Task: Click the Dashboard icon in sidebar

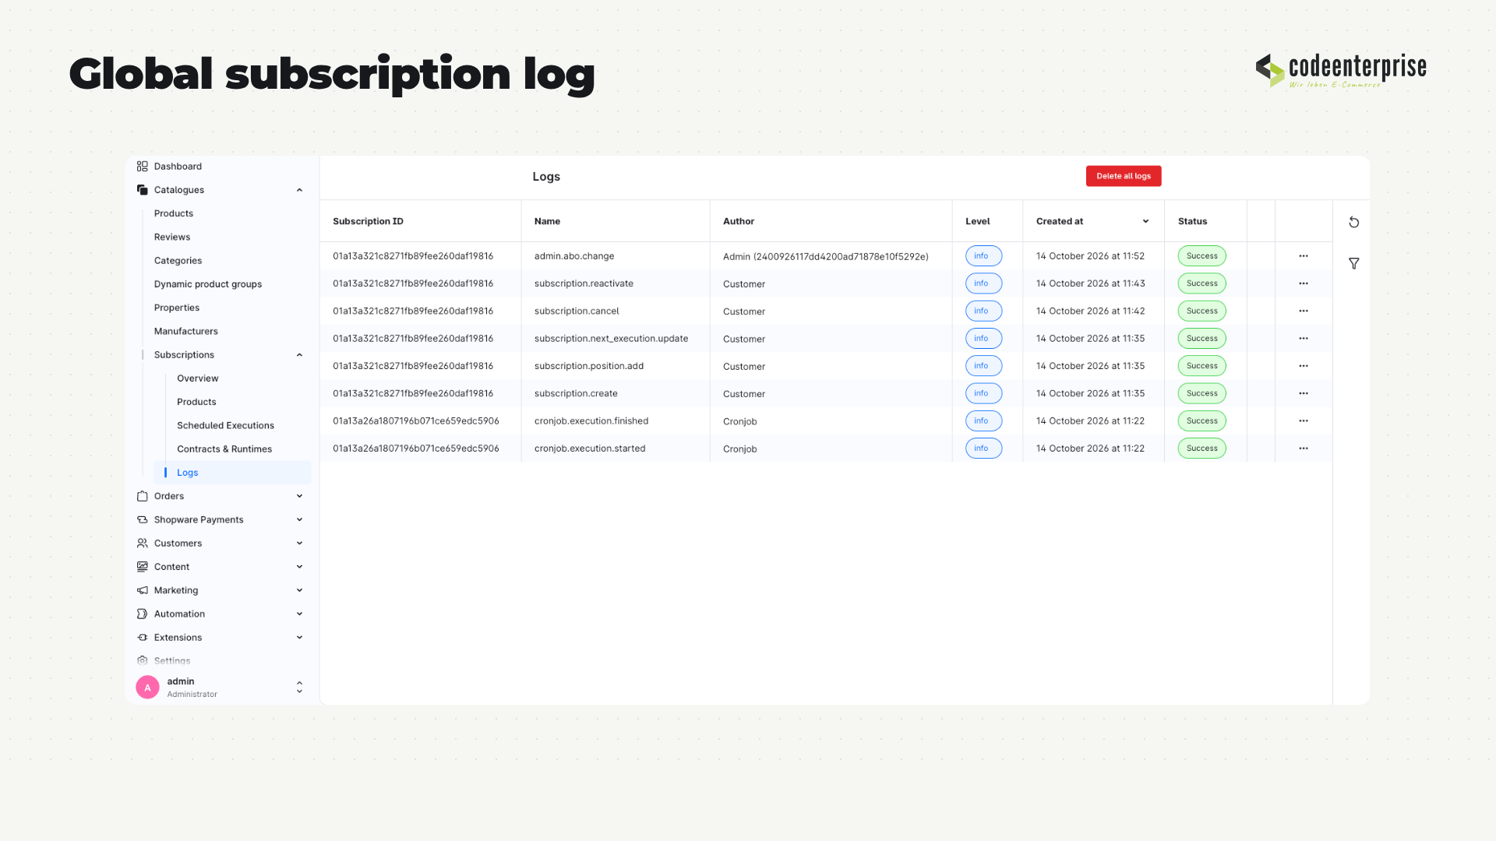Action: coord(142,166)
